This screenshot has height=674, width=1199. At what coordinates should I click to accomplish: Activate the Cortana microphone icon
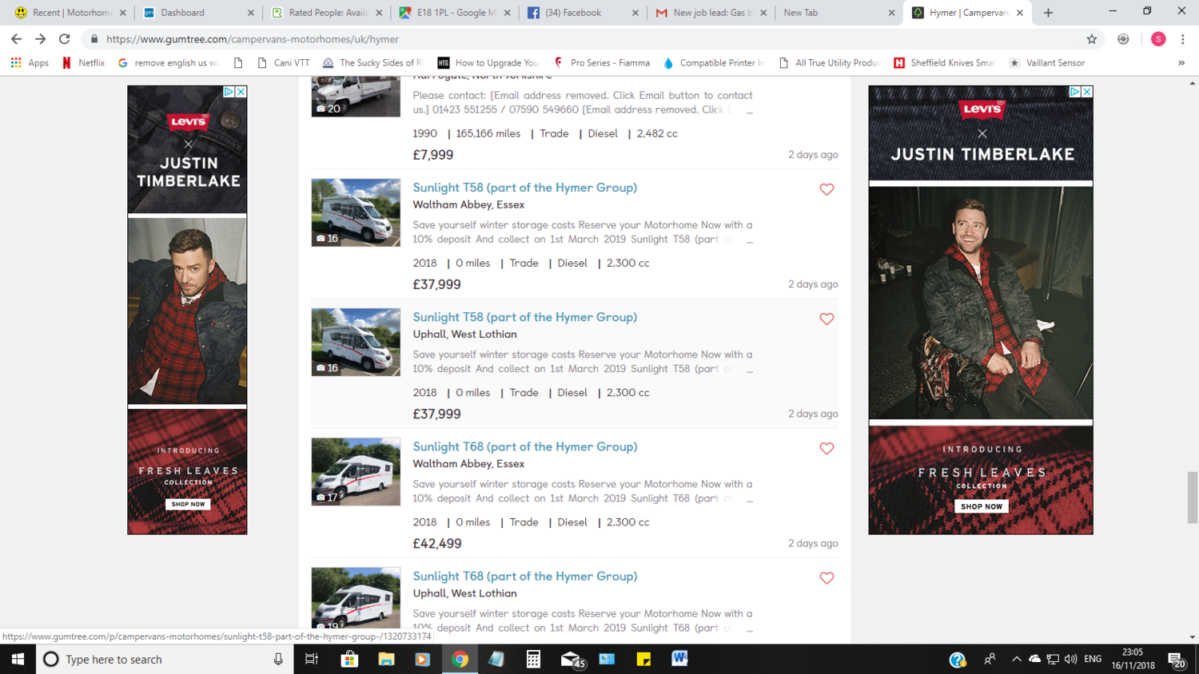[278, 659]
